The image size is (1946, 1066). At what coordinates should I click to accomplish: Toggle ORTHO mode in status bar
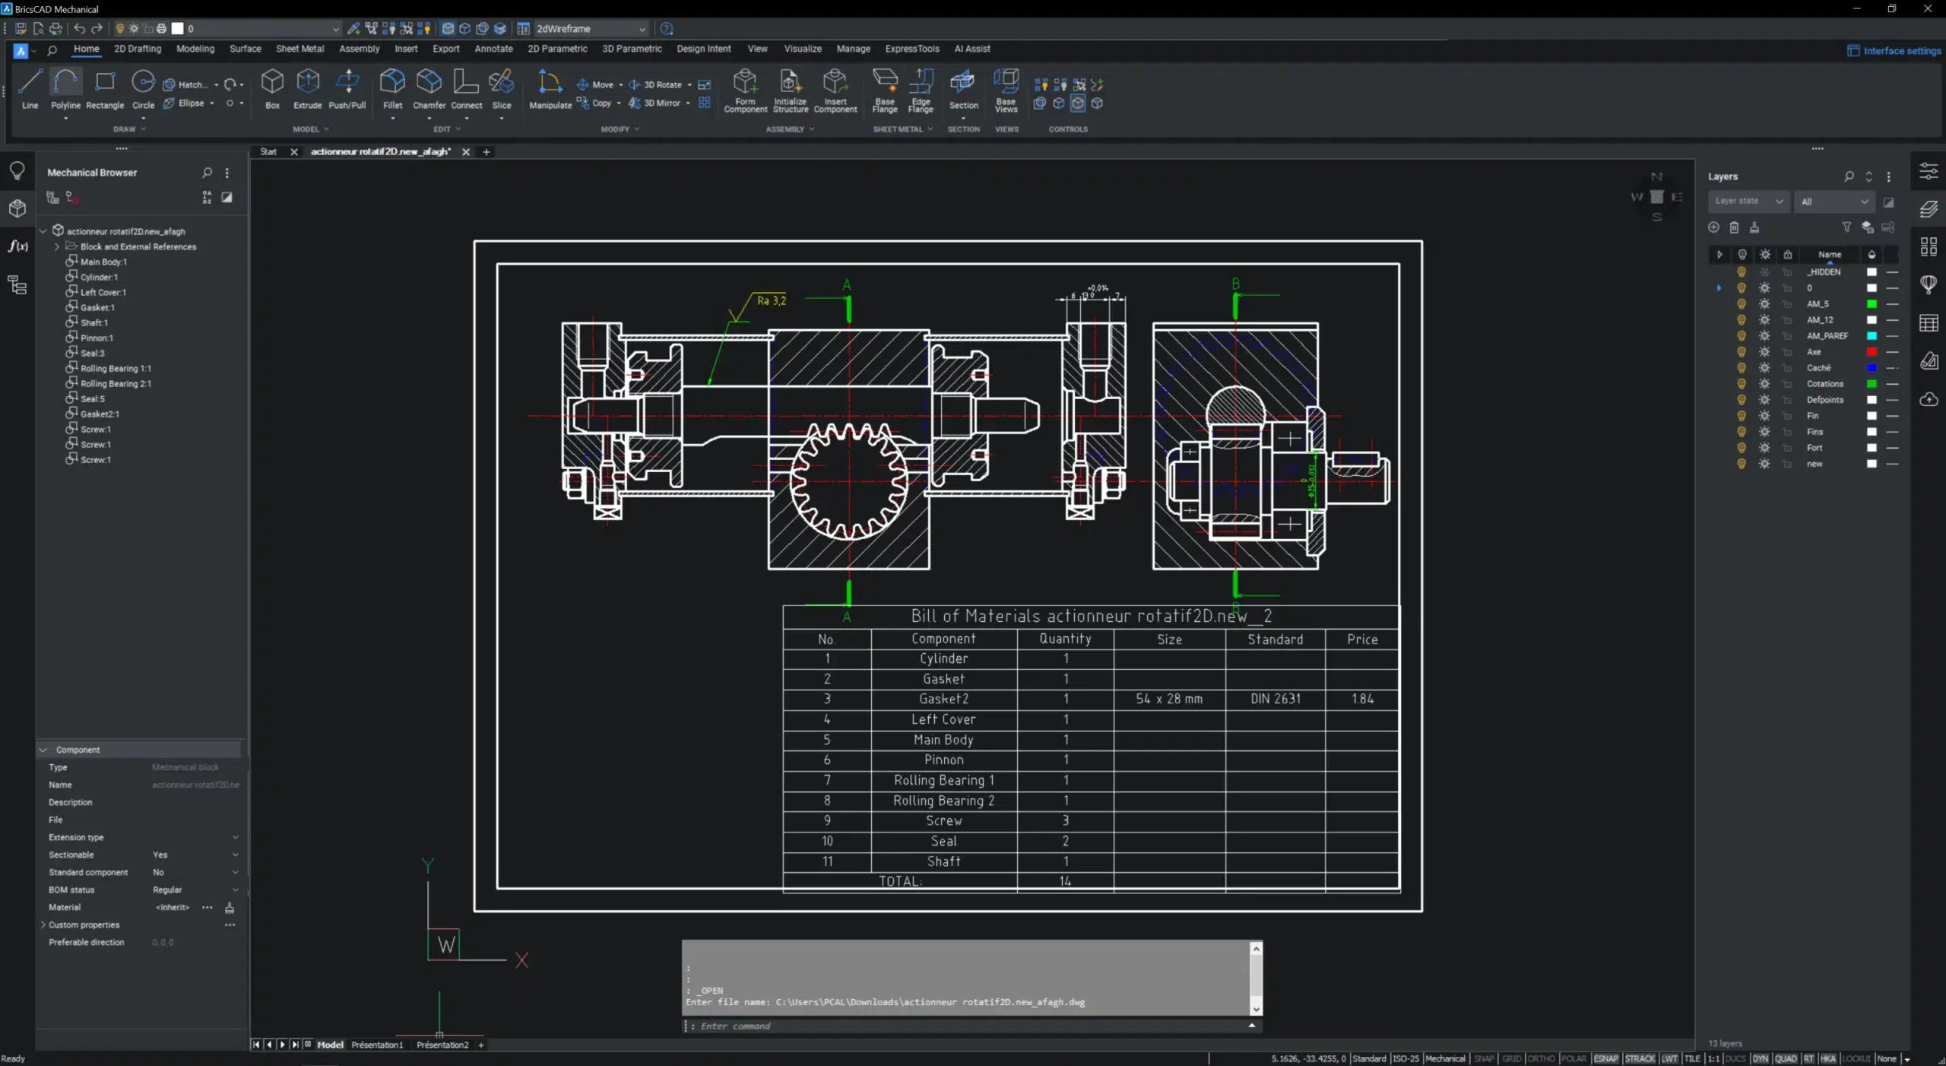1541,1058
